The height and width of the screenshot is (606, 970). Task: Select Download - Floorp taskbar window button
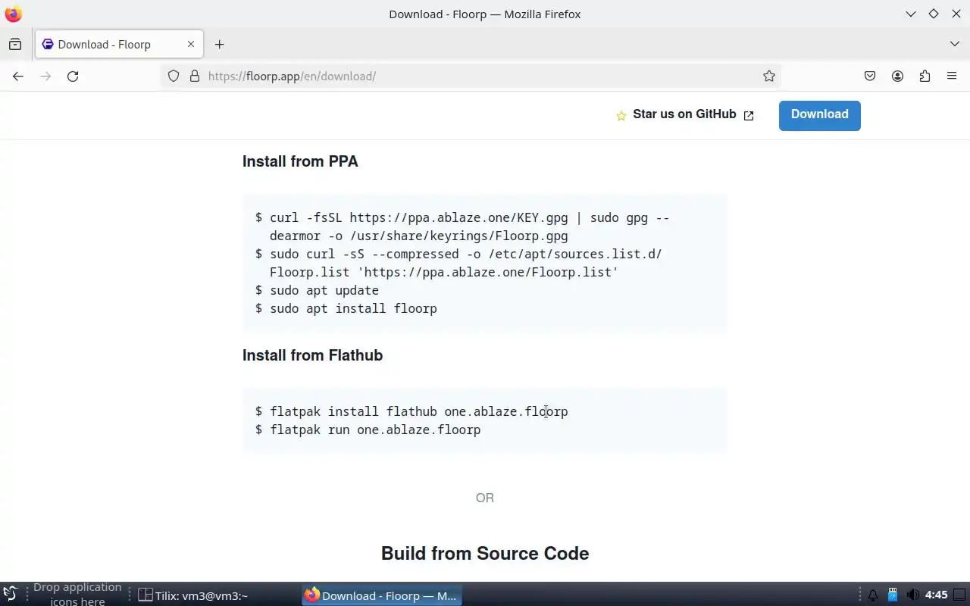pos(382,595)
